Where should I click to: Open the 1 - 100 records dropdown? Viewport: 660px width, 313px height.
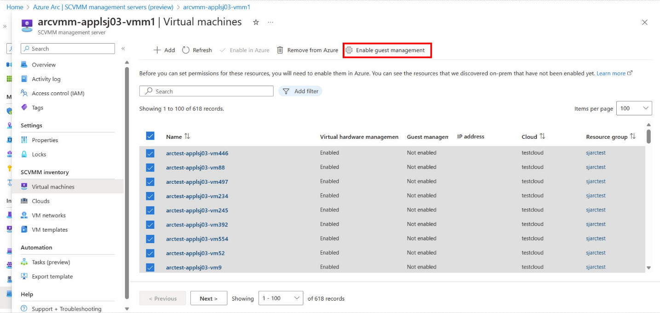click(281, 298)
